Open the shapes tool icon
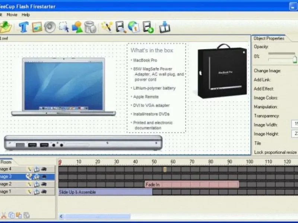298x223 pixels. coord(77,27)
